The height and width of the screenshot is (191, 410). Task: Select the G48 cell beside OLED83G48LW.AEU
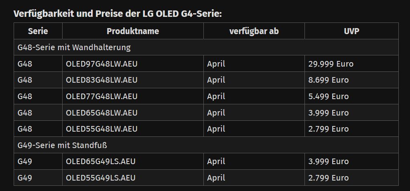coord(38,80)
